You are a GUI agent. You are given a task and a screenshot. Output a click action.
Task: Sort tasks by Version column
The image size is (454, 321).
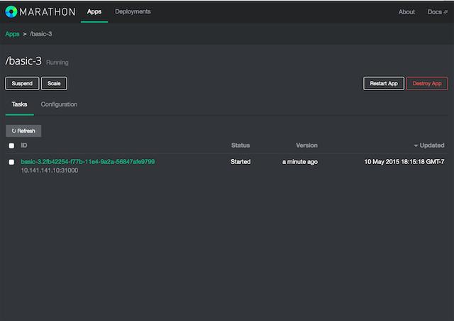coord(306,146)
